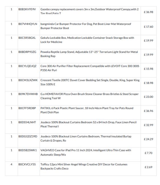Click the £ 23.00 price
Image resolution: width=160 pixels, height=185 pixels.
(148, 97)
